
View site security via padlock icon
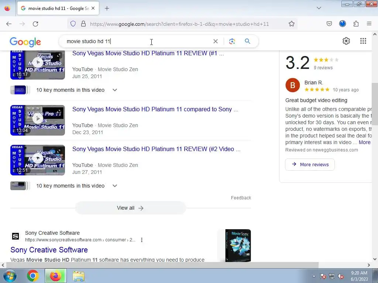(x=83, y=24)
